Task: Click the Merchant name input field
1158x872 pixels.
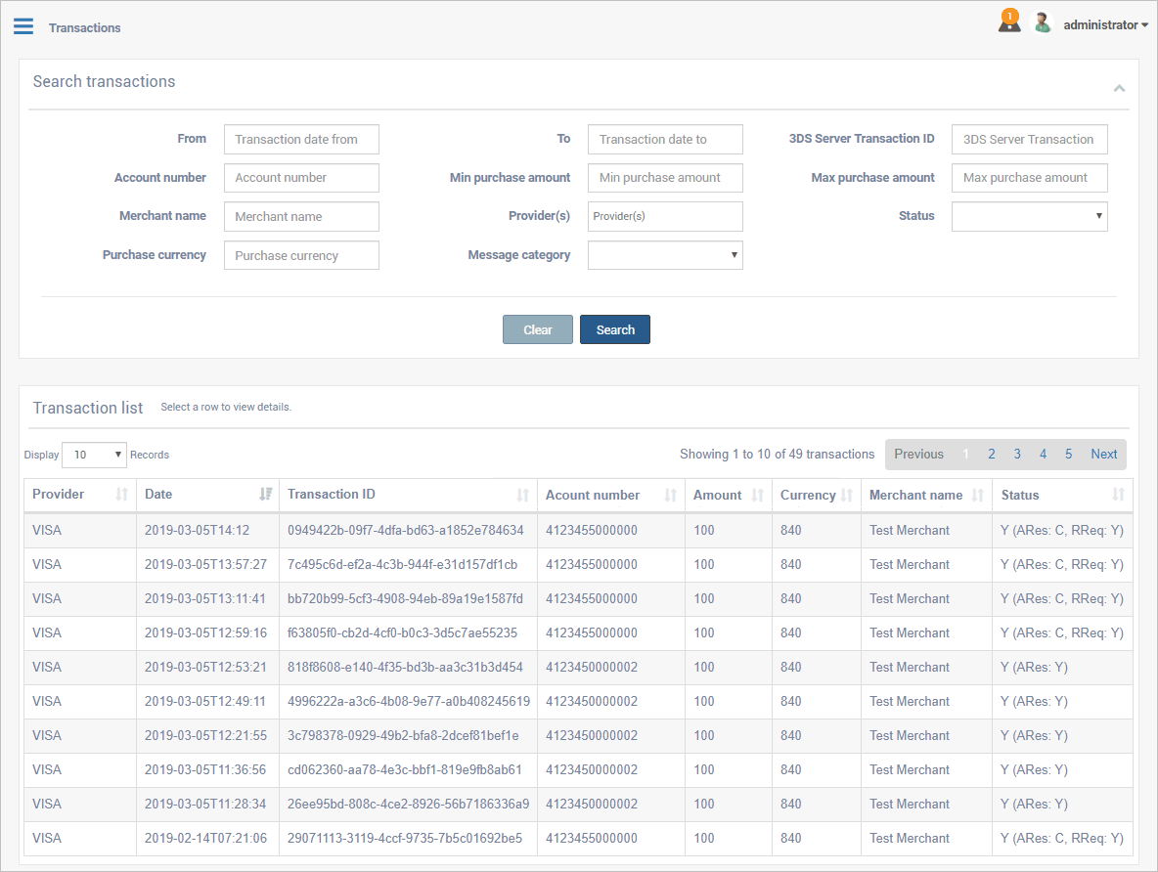Action: 301,217
